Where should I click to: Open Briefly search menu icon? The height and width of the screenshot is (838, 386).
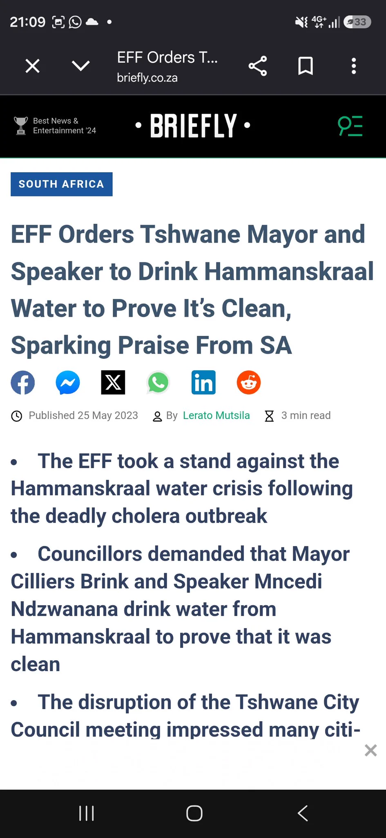click(x=350, y=126)
